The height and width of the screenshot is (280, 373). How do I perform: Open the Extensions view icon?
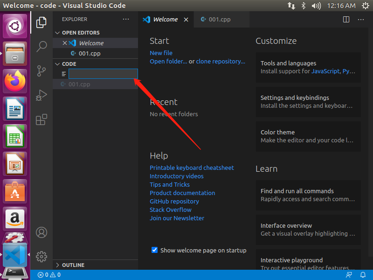[41, 119]
